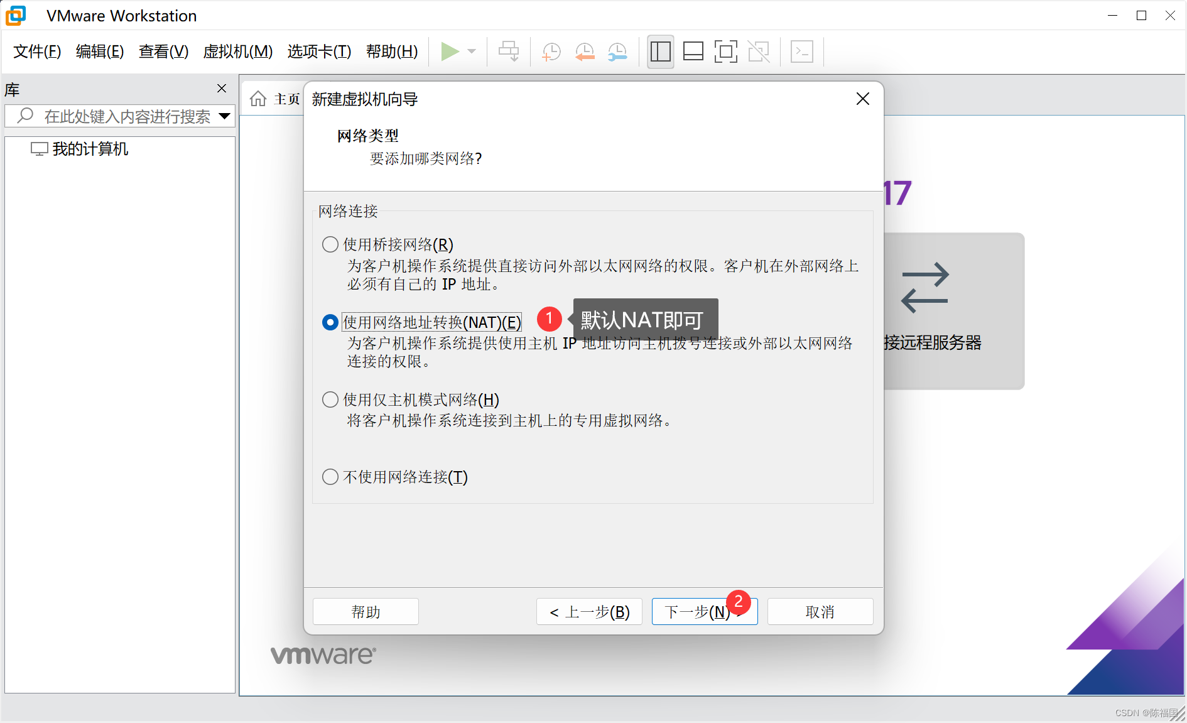The height and width of the screenshot is (723, 1187).
Task: Open the 文件(F) menu
Action: [37, 52]
